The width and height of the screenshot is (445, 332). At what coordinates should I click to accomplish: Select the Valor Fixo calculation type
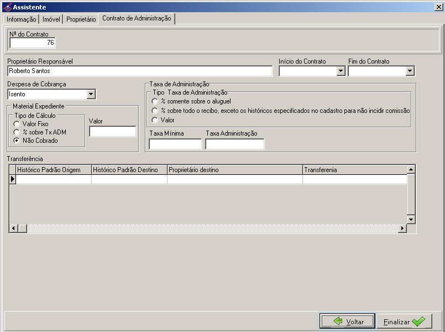[x=17, y=124]
